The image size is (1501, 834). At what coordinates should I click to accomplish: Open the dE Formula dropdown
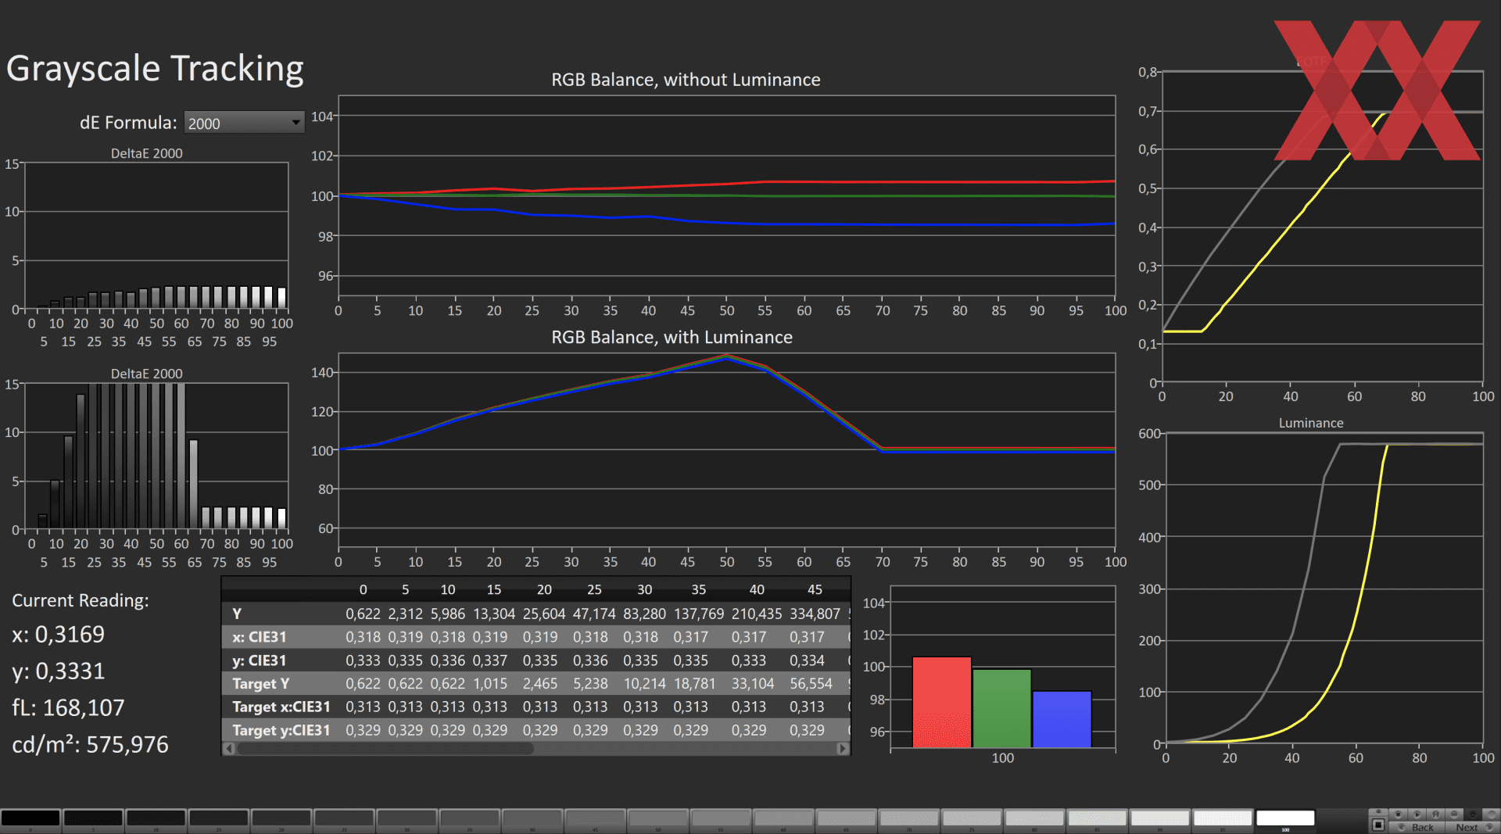pos(244,123)
